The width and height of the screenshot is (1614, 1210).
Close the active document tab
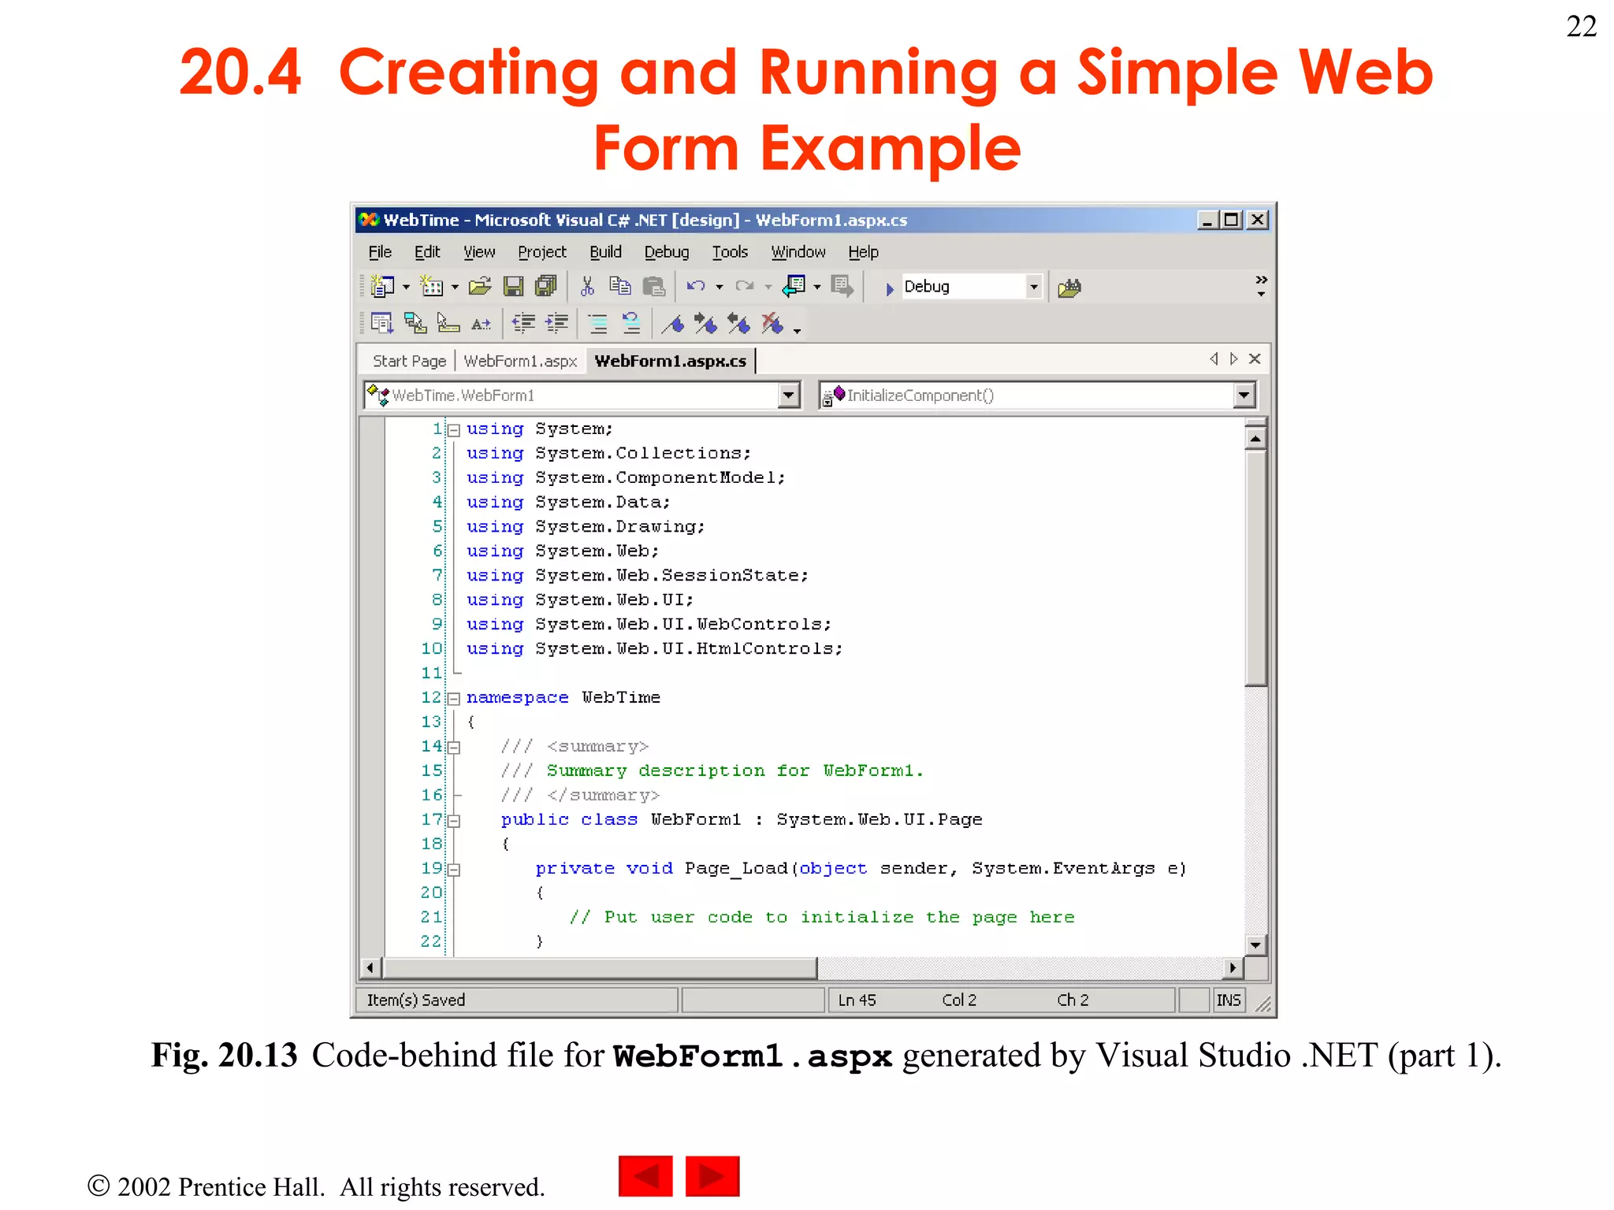[1255, 359]
